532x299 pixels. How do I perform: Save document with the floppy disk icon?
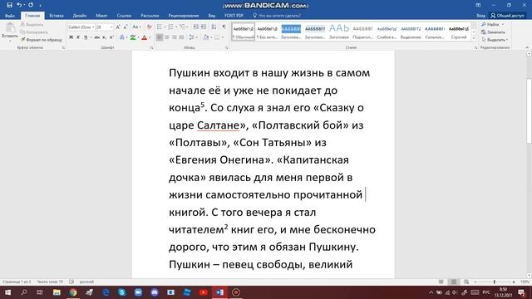pos(9,5)
